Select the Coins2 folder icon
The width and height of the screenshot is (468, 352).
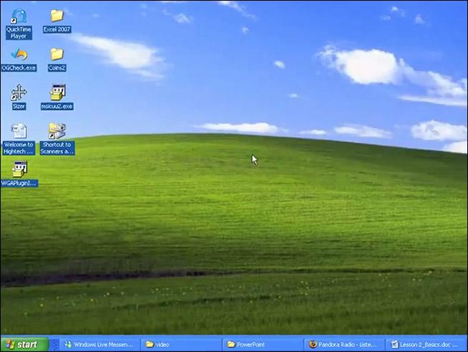click(x=57, y=54)
